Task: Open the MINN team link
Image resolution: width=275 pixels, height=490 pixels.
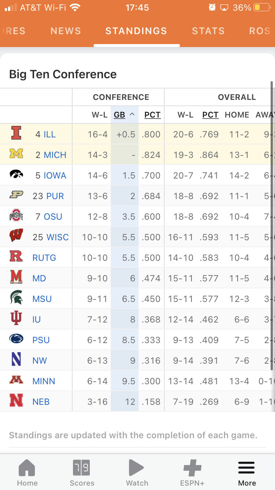Action: click(44, 381)
